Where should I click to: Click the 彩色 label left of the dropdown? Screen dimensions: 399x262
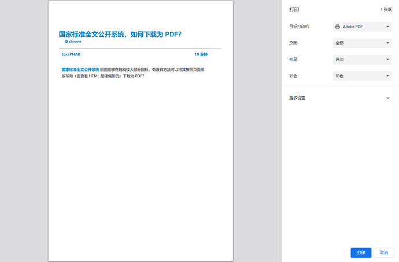294,76
